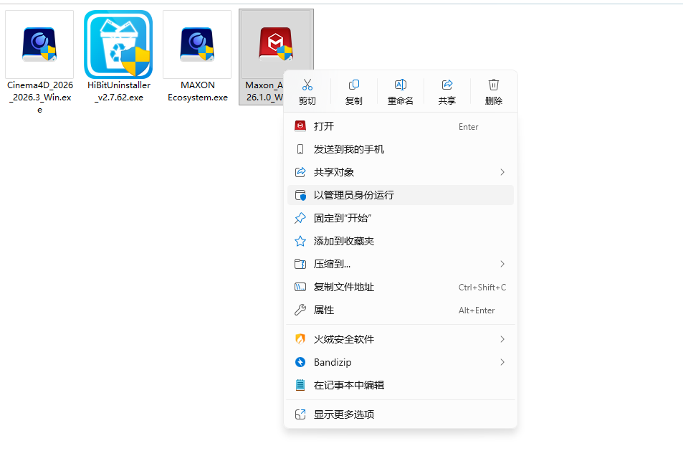Choose 固定到"开始" menu entry
The image size is (683, 451).
(x=401, y=218)
